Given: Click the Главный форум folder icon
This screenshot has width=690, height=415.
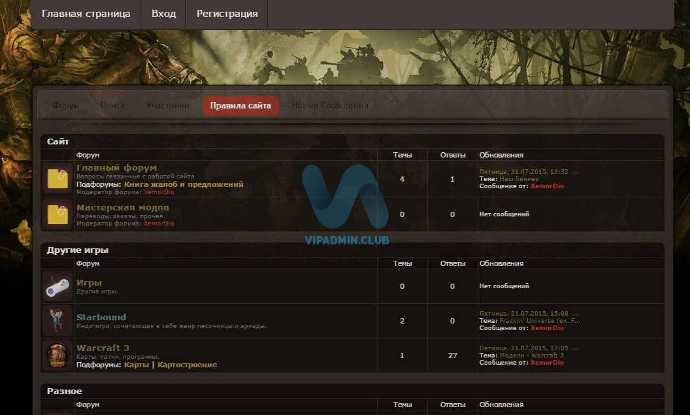Looking at the screenshot, I should pos(57,178).
